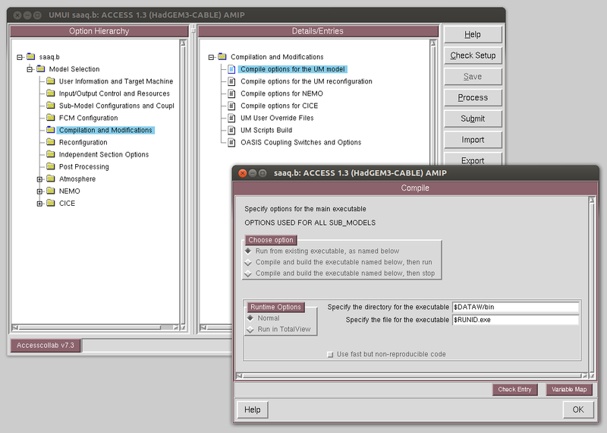
Task: Click OK in the Compile dialog
Action: point(578,409)
